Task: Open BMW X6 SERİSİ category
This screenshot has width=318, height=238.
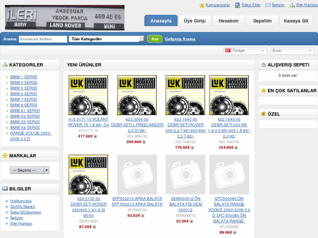Action: point(25,128)
